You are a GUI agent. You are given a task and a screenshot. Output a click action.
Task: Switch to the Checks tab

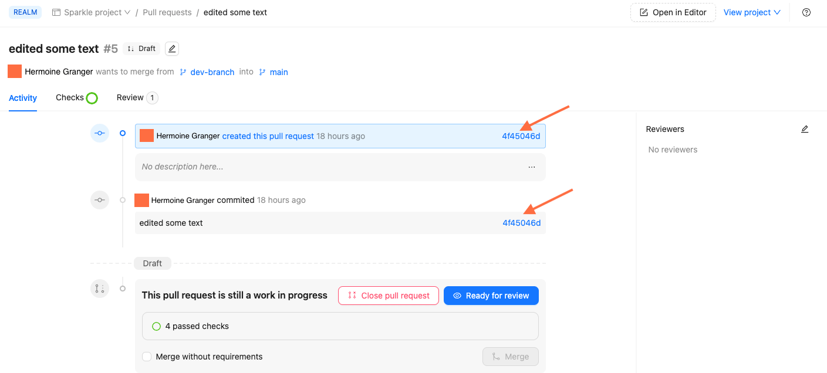(69, 97)
